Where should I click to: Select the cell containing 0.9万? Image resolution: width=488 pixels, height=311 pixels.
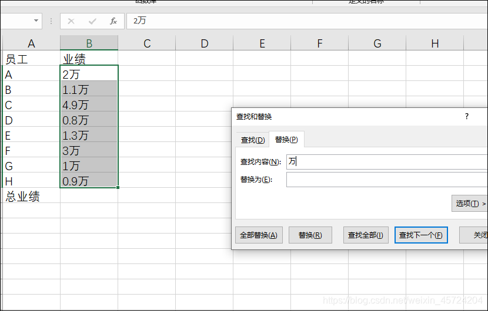(89, 180)
